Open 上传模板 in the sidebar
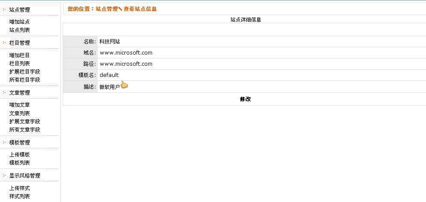426x202 pixels. tap(20, 155)
